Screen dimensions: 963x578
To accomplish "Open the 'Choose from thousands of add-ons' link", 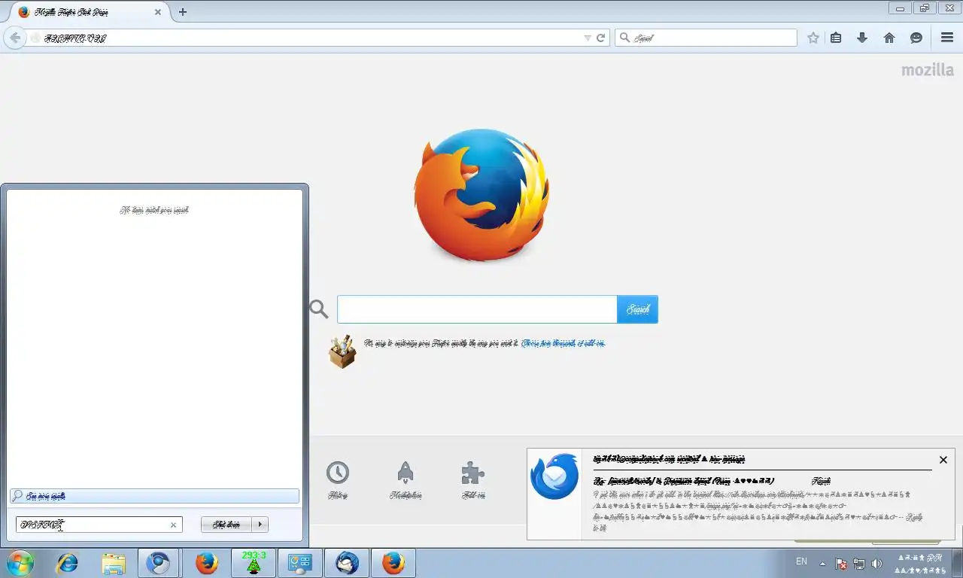I will [x=564, y=343].
